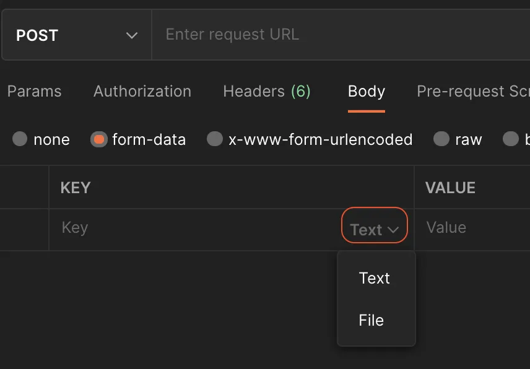Switch to the Params tab
530x369 pixels.
[x=34, y=92]
